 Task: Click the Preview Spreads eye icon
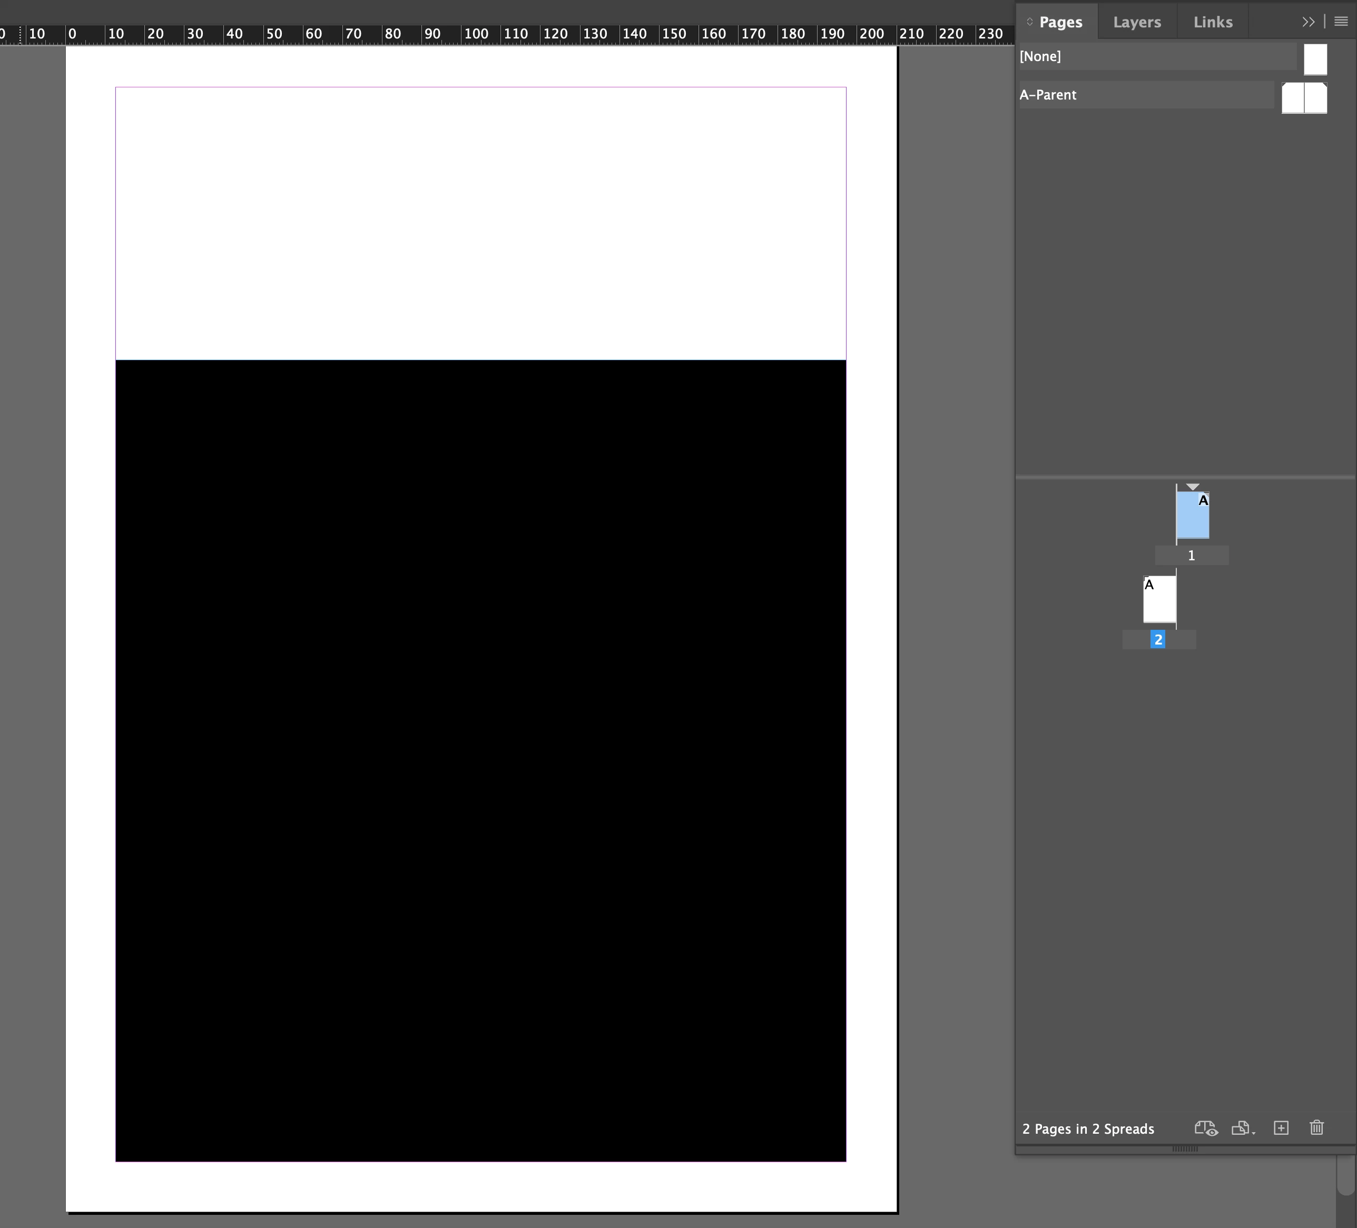point(1205,1128)
